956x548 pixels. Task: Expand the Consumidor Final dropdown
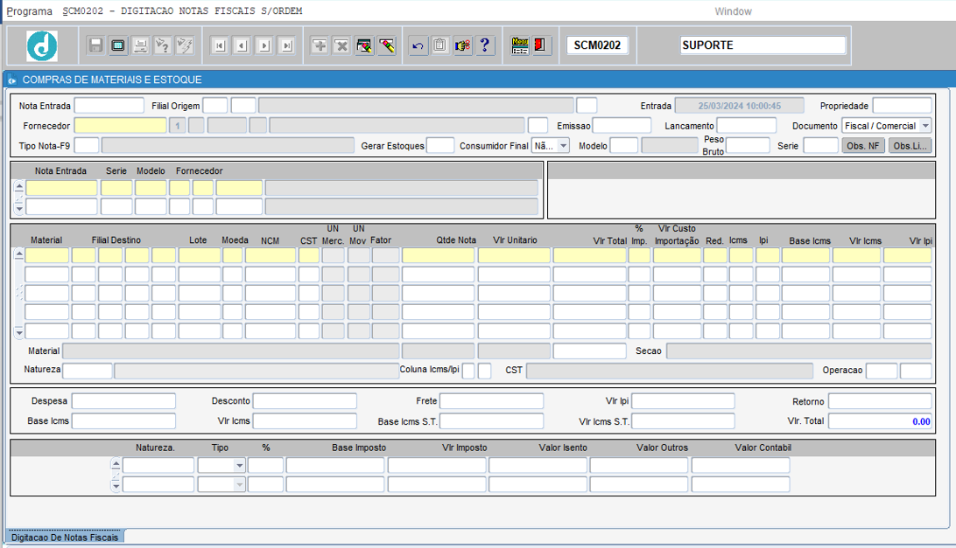pyautogui.click(x=564, y=146)
